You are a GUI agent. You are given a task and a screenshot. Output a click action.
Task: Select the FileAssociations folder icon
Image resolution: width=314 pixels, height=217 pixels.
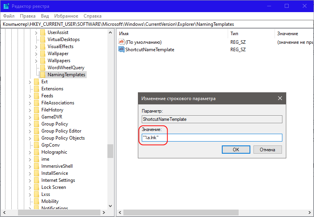pyautogui.click(x=36, y=103)
